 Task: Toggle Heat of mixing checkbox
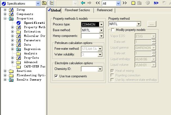(x=112, y=71)
